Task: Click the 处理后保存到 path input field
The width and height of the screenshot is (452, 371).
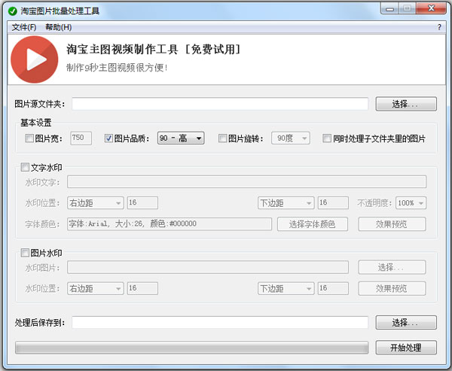Action: 220,323
